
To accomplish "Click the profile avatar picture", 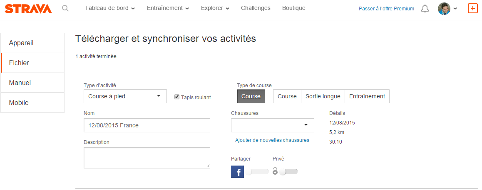I will 444,9.
